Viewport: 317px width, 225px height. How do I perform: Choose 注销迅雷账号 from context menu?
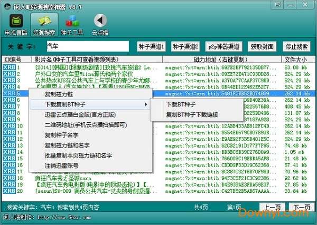91,166
